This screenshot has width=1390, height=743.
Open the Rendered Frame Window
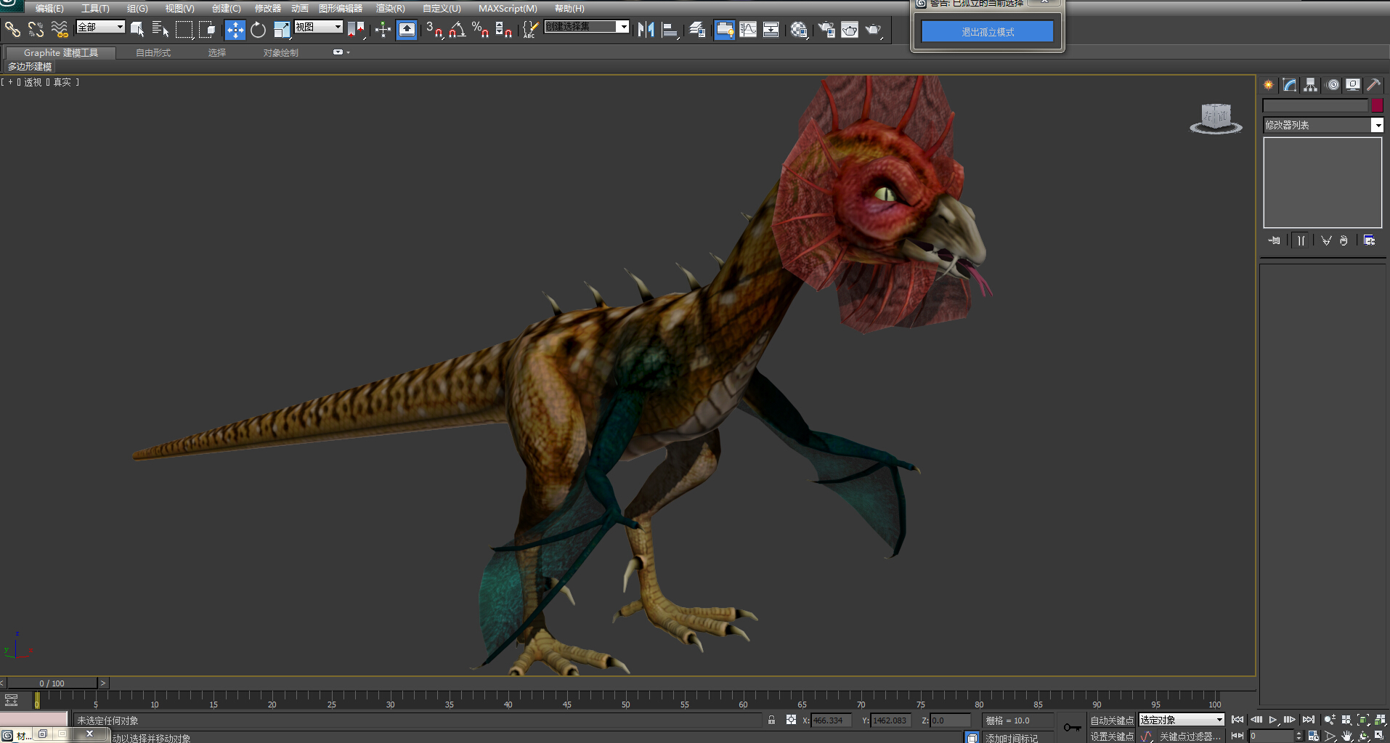tap(850, 29)
